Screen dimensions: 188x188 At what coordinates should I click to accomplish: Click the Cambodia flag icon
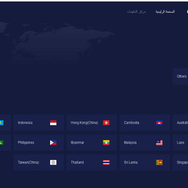click(159, 123)
